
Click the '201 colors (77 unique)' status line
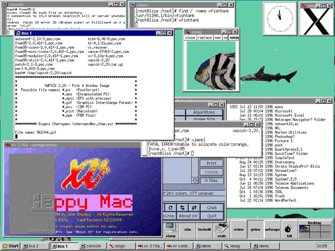click(x=194, y=194)
